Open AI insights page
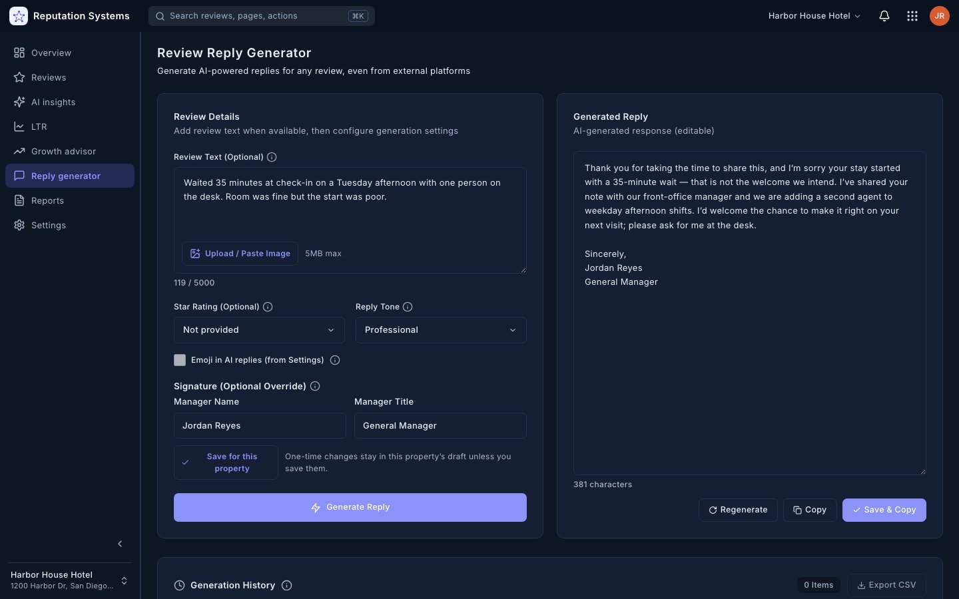 70,102
